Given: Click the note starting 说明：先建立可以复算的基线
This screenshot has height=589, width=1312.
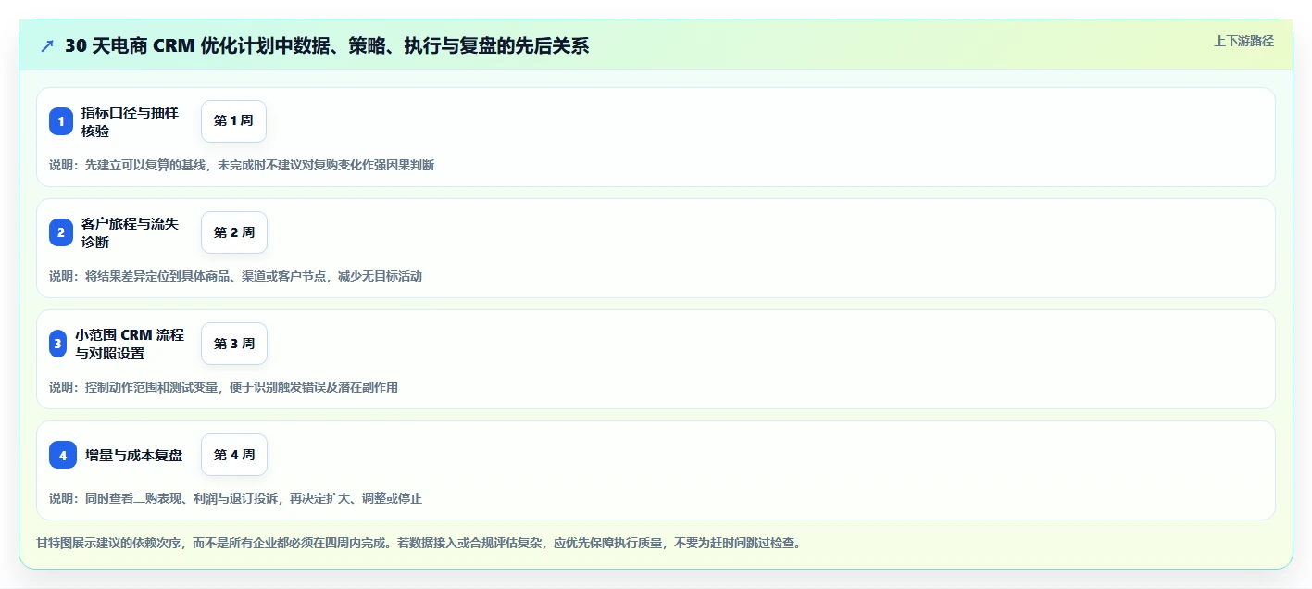Looking at the screenshot, I should (x=242, y=165).
